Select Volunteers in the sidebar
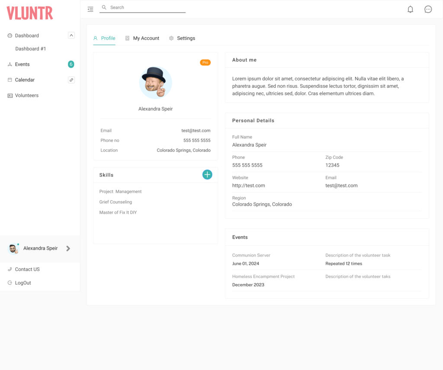 pyautogui.click(x=27, y=95)
